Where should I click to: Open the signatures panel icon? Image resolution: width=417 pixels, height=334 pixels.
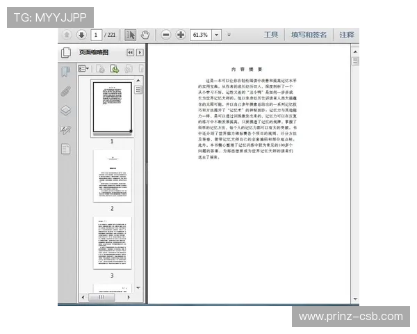66,129
